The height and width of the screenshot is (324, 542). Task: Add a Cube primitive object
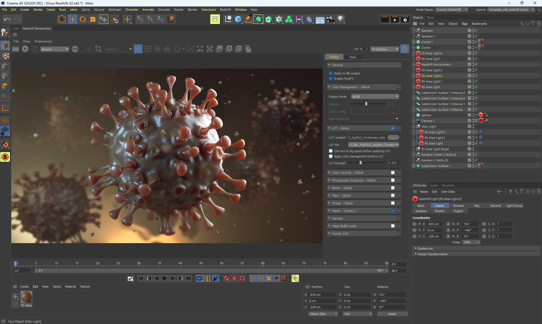238,19
